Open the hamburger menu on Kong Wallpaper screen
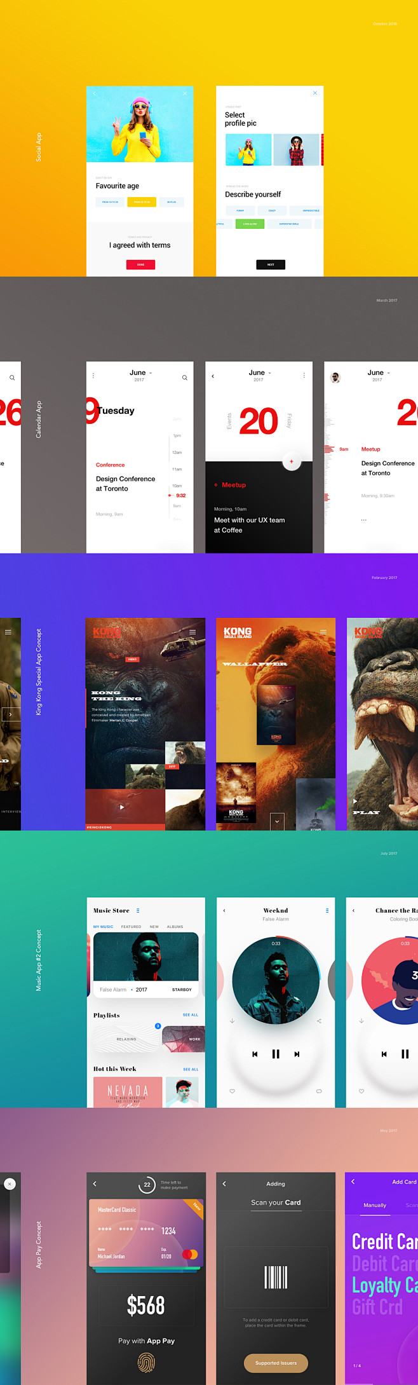The height and width of the screenshot is (1385, 418). pos(323,632)
